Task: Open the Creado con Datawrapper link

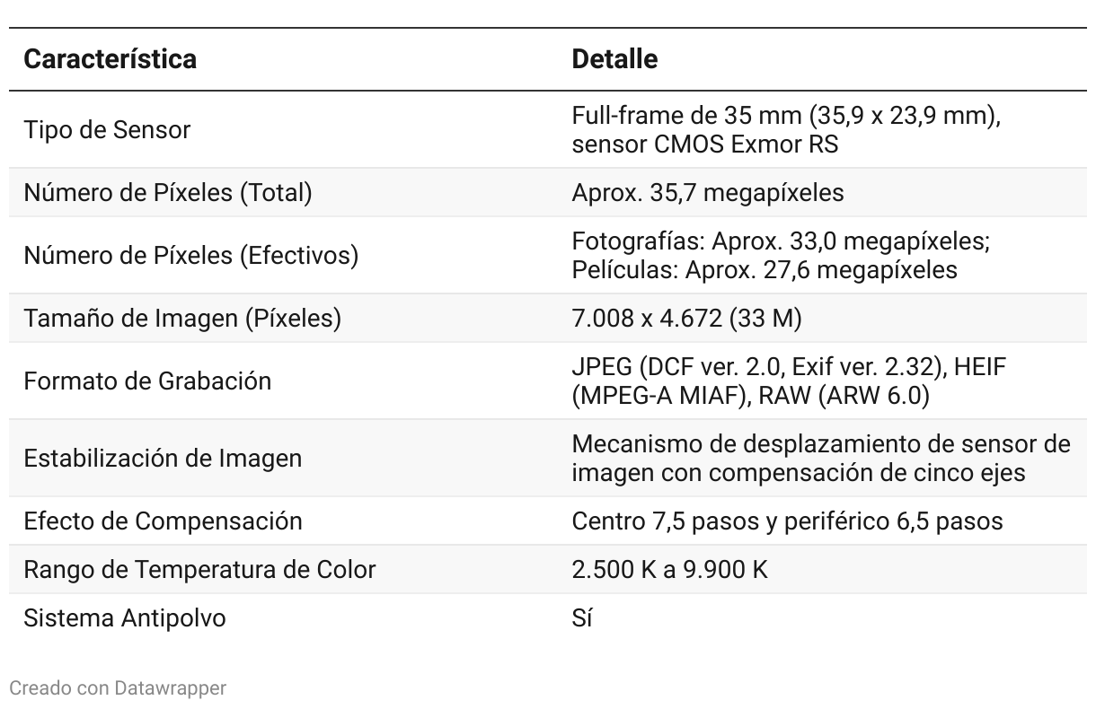Action: pos(118,688)
